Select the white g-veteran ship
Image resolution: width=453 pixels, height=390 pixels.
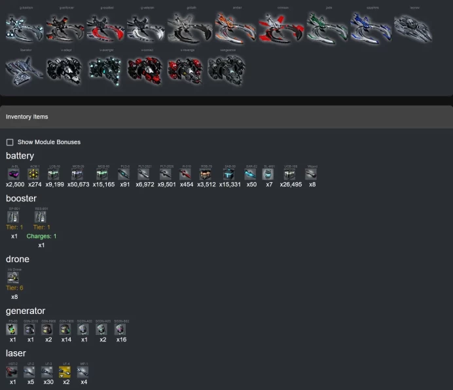coord(146,28)
